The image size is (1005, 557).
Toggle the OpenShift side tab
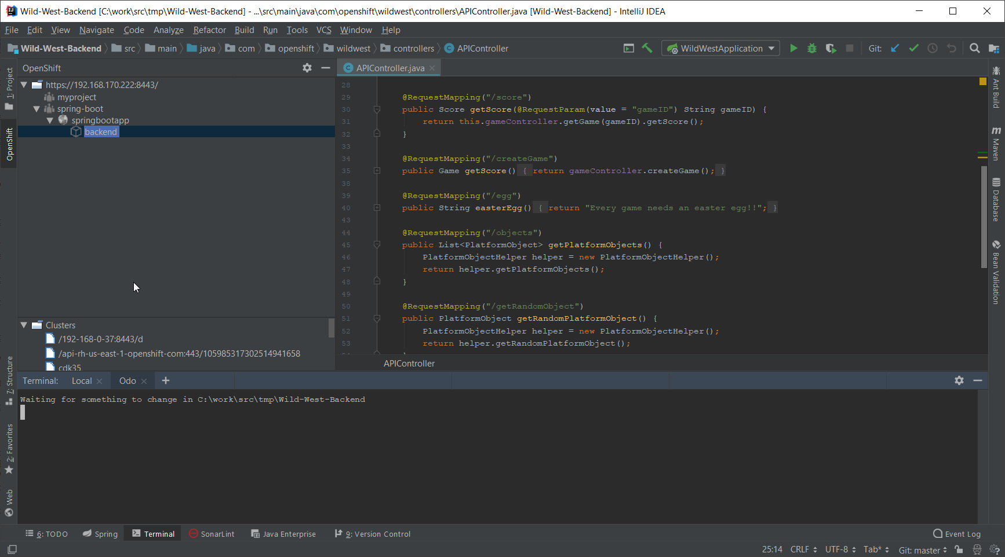(9, 144)
